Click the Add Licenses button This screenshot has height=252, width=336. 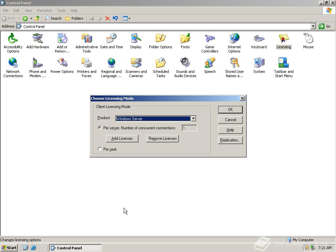click(122, 138)
